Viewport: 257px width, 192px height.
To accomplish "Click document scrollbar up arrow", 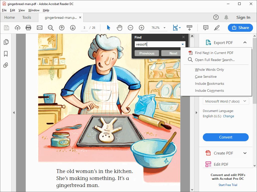I will tap(192, 36).
